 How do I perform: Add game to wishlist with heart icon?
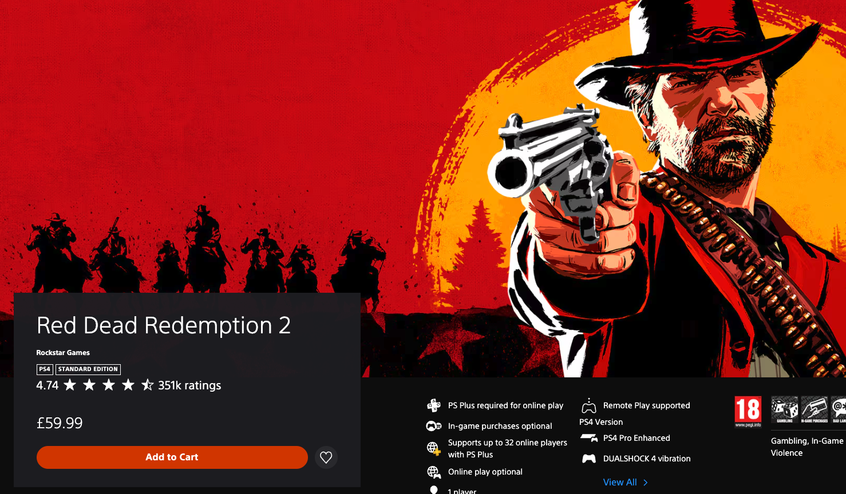tap(326, 457)
